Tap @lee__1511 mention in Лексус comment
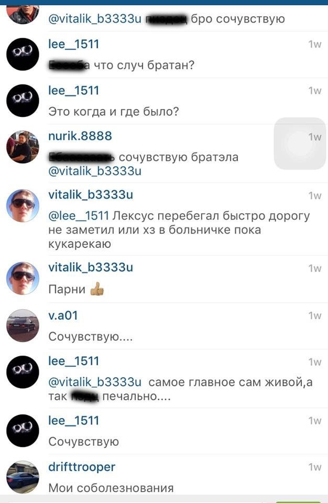Screen dimensions: 328x503 [79, 216]
